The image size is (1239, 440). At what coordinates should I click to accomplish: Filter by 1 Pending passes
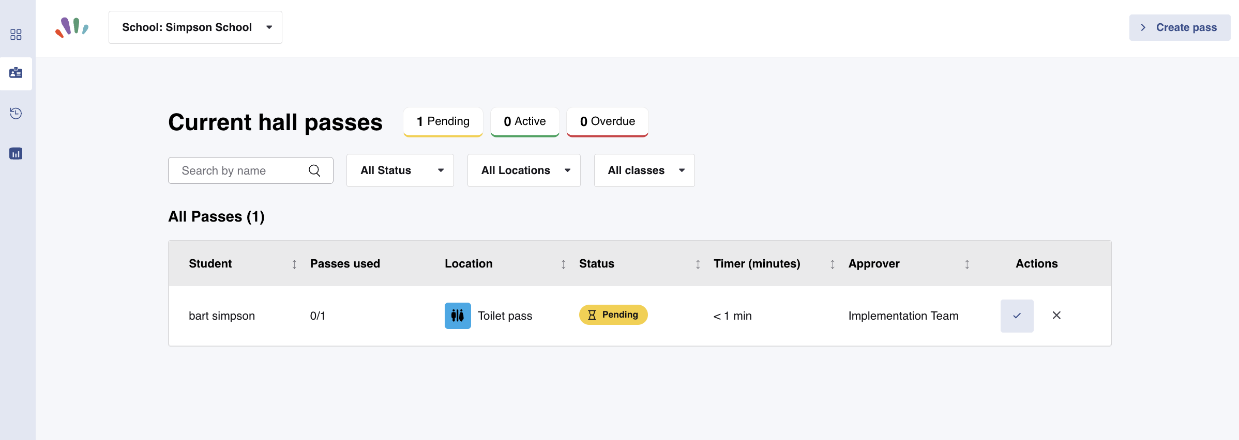coord(443,122)
